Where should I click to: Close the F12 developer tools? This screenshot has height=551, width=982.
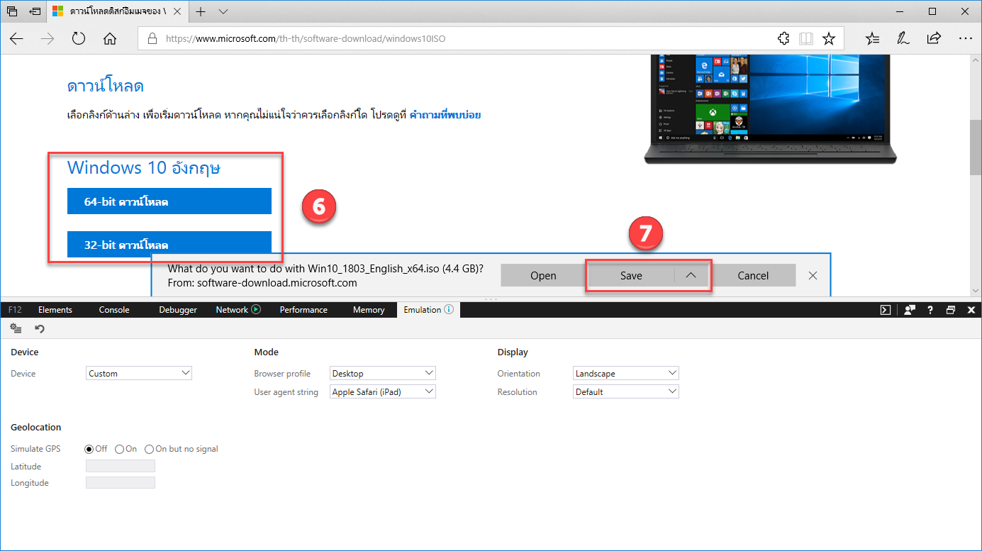click(970, 310)
